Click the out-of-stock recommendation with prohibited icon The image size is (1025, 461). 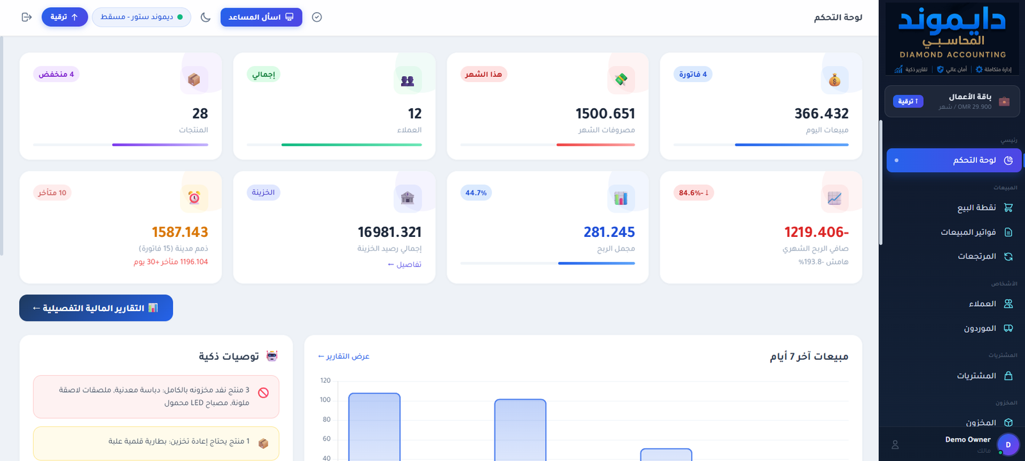click(156, 397)
